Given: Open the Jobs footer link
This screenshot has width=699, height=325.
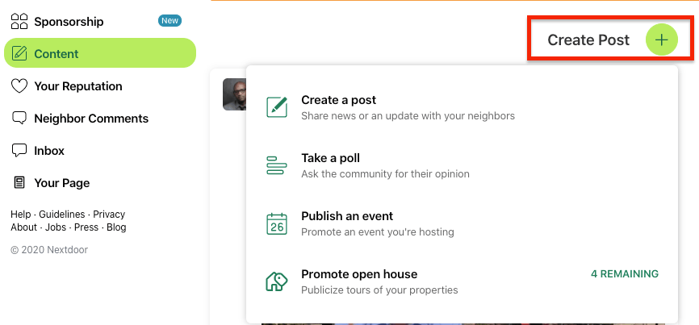Looking at the screenshot, I should (56, 227).
